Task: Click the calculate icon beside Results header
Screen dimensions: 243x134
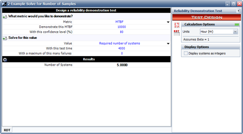Action: (5, 59)
